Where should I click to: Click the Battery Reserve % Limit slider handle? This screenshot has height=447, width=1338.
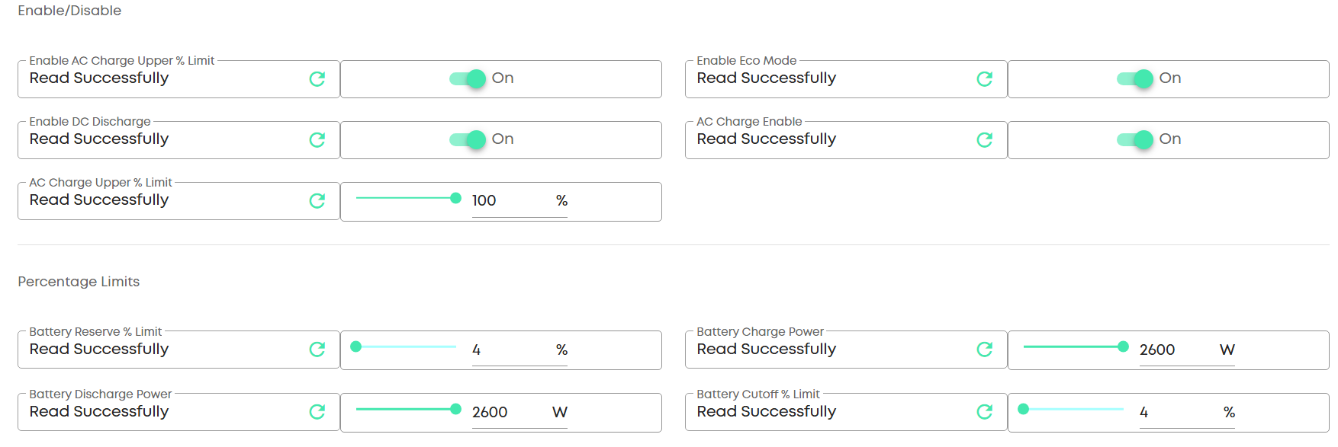pos(355,346)
